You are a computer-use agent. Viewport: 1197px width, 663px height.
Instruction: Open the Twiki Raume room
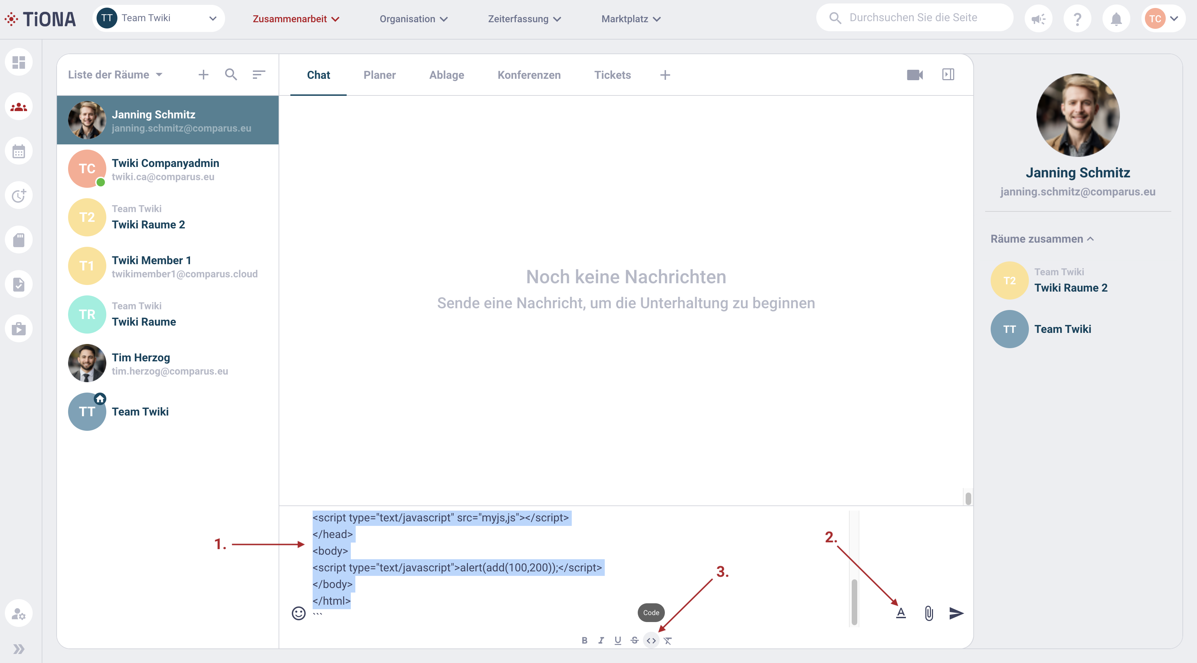click(x=168, y=314)
